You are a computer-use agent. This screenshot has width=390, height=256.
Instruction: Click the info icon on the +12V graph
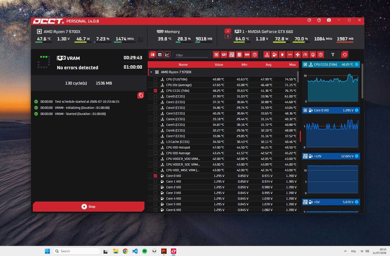356,156
